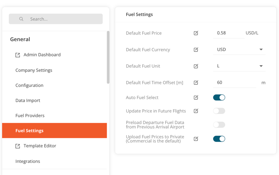Enable Update Price in Future Flights toggle
Image resolution: width=279 pixels, height=175 pixels.
coord(219,111)
